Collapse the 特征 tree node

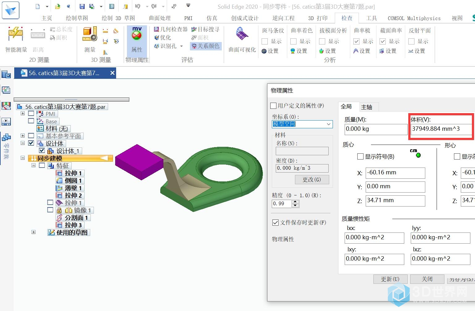(33, 165)
